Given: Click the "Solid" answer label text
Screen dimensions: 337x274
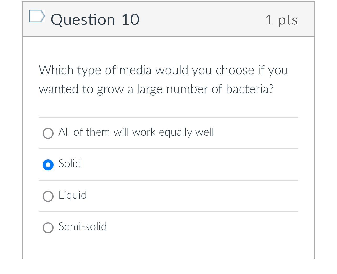Looking at the screenshot, I should (x=70, y=164).
